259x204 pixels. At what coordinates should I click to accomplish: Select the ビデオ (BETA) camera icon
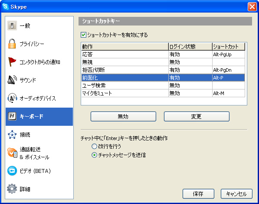click(12, 171)
